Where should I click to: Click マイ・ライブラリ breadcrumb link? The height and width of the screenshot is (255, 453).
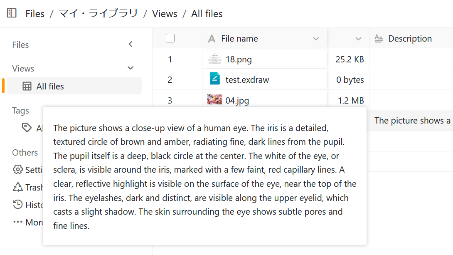pos(98,14)
